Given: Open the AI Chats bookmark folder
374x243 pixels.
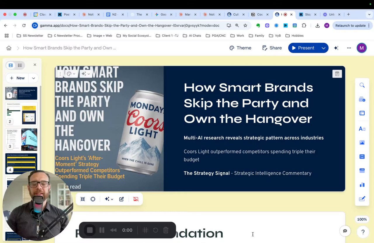Looking at the screenshot, I should pos(192,36).
